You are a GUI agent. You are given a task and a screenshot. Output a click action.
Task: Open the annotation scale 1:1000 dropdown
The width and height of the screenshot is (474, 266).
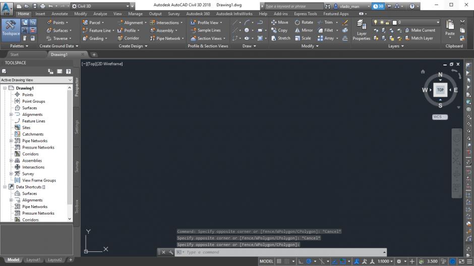[x=385, y=261]
